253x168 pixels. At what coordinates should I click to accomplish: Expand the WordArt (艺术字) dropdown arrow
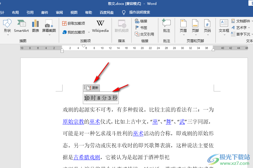coord(249,28)
